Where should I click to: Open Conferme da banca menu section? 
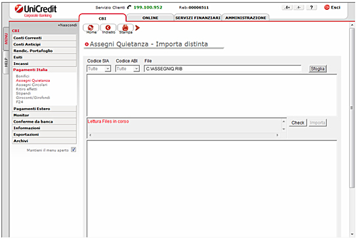click(x=44, y=121)
